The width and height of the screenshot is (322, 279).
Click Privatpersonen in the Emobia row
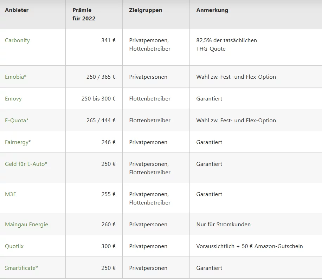[x=148, y=77]
